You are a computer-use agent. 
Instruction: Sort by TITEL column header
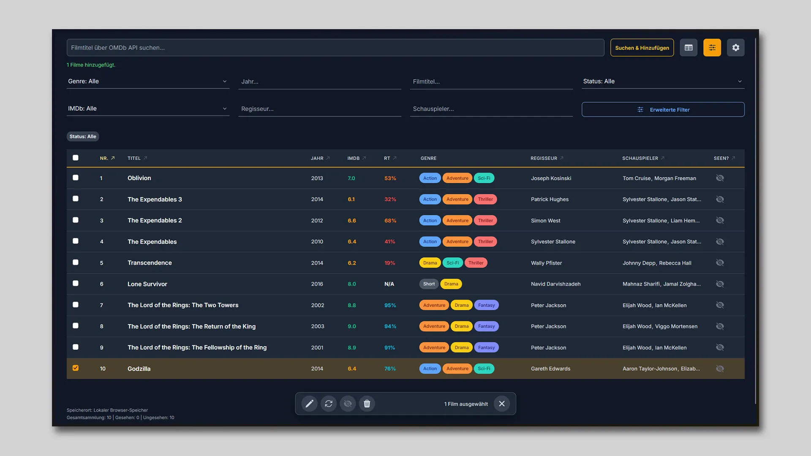137,158
